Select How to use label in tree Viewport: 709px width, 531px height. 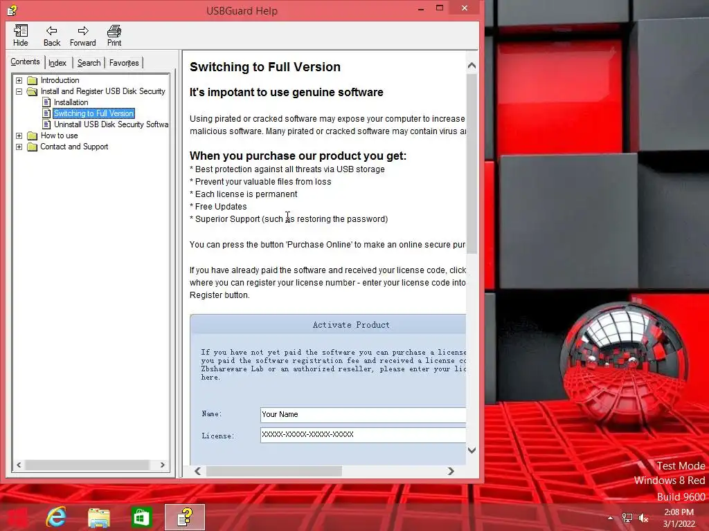click(x=60, y=136)
